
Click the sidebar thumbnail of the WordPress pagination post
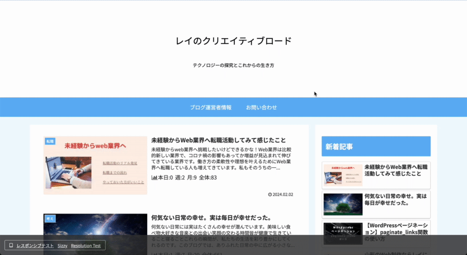pyautogui.click(x=343, y=234)
